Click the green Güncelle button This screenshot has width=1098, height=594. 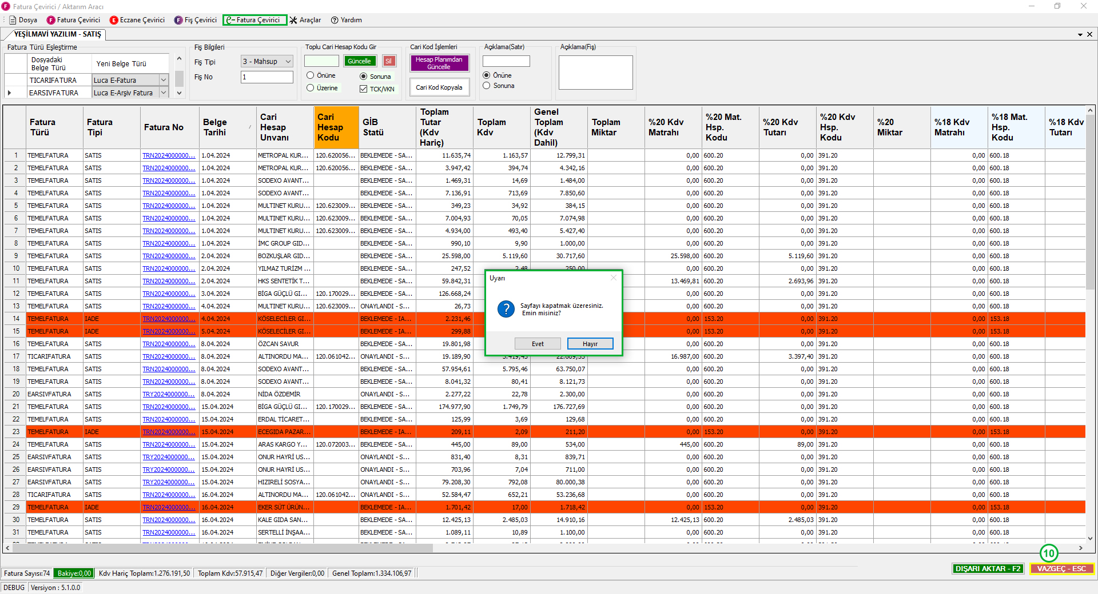360,61
